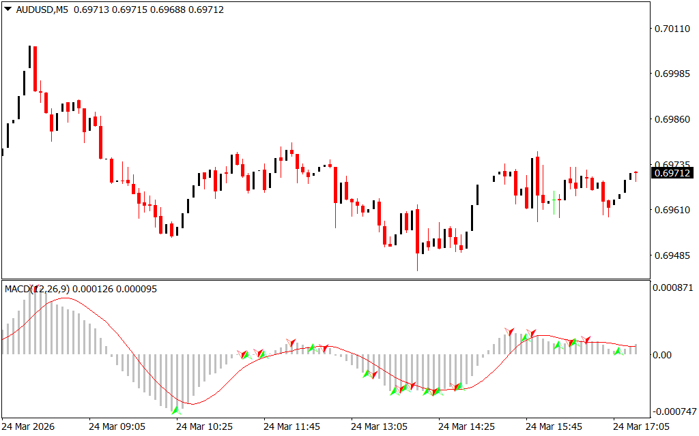Click the 0.70110 price axis label
This screenshot has width=699, height=436.
pos(672,29)
